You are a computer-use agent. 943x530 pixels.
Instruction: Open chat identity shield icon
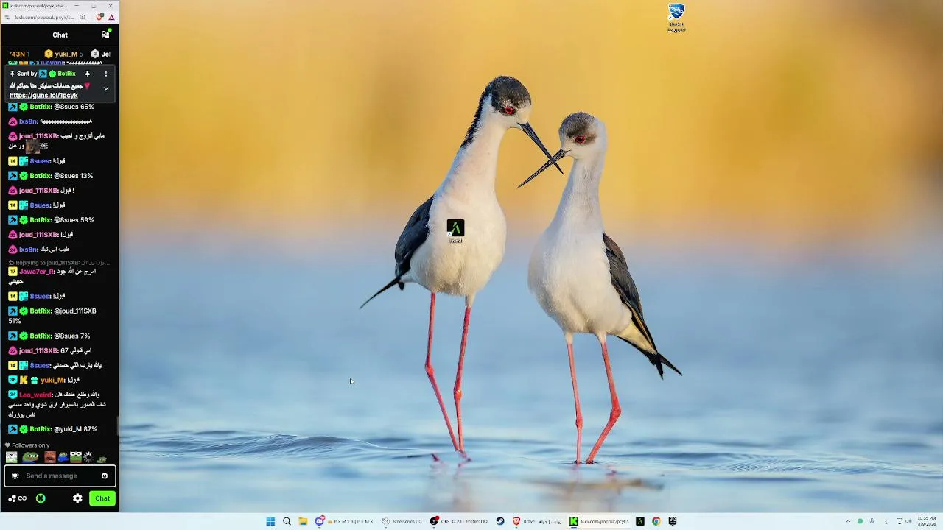click(x=15, y=476)
